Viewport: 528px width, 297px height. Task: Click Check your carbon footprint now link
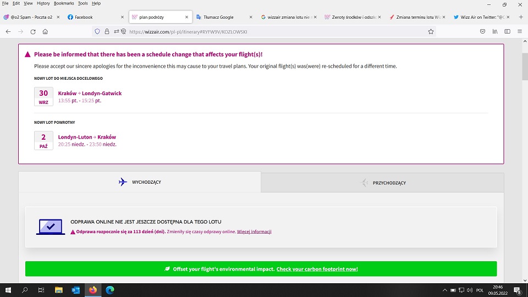point(317,269)
